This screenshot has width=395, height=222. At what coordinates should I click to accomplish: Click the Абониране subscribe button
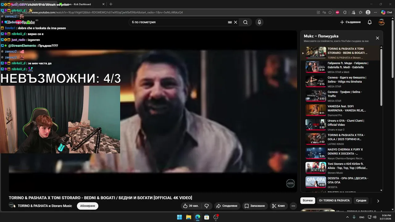[x=88, y=206]
